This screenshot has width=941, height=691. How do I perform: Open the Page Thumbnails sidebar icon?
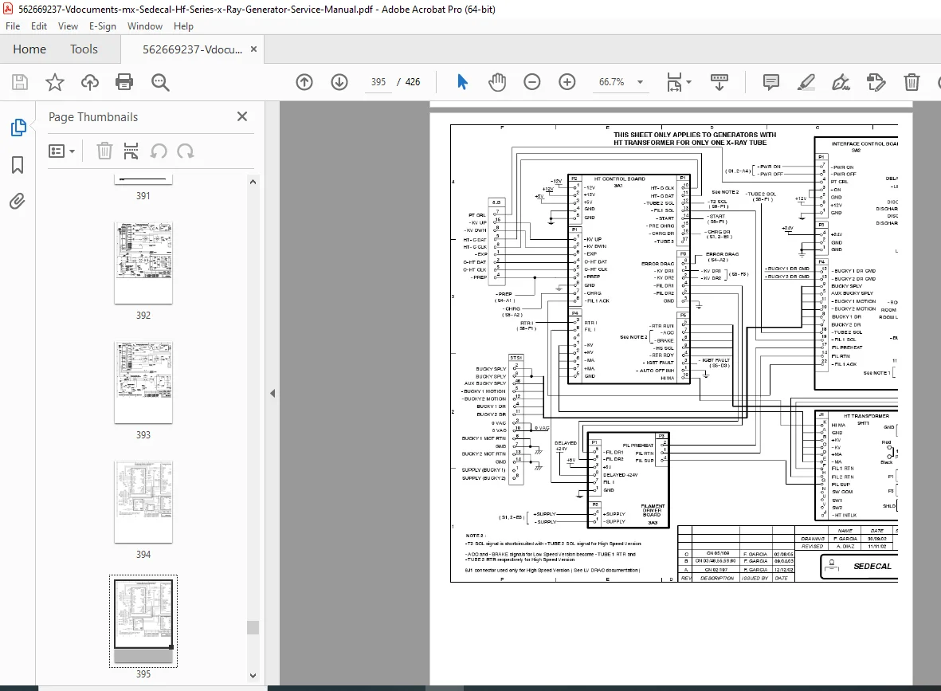[x=18, y=128]
